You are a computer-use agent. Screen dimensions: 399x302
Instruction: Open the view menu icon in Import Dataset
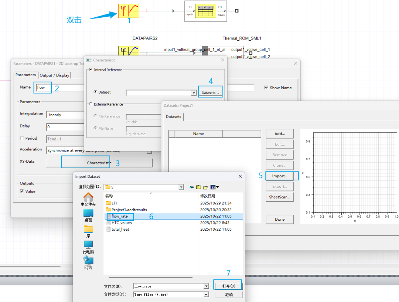tap(215, 187)
